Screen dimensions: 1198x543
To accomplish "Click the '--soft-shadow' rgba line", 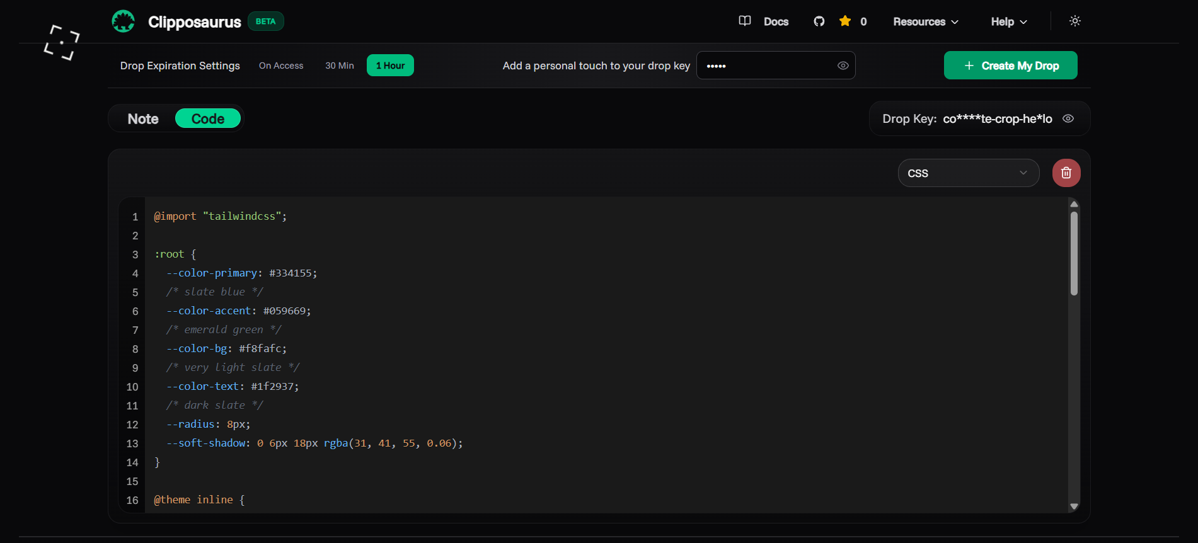I will point(314,443).
